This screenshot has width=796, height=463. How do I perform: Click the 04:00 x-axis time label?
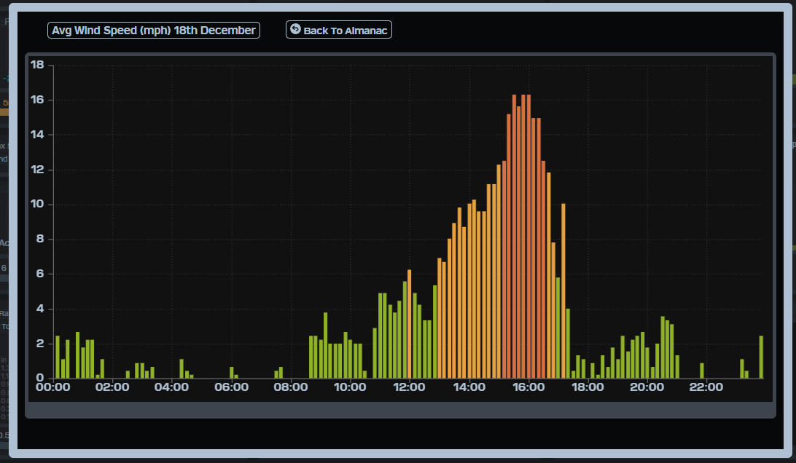tap(172, 387)
